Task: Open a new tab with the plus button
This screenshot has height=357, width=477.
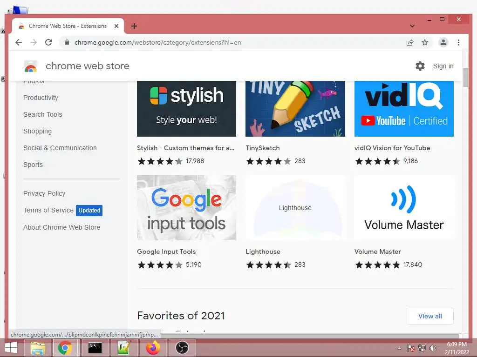Action: pos(134,26)
